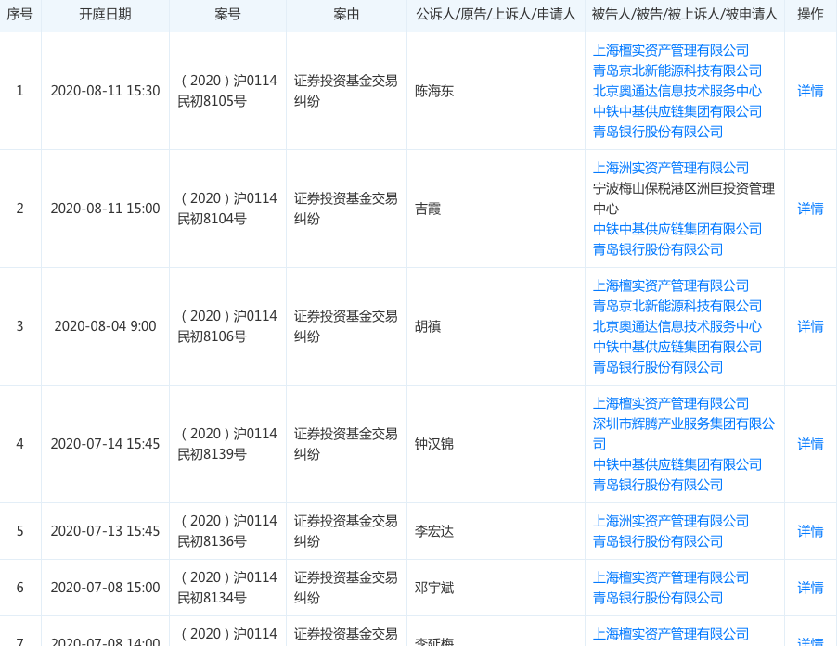Open 详情 link for the 邓宇斌 case
838x646 pixels.
(810, 588)
